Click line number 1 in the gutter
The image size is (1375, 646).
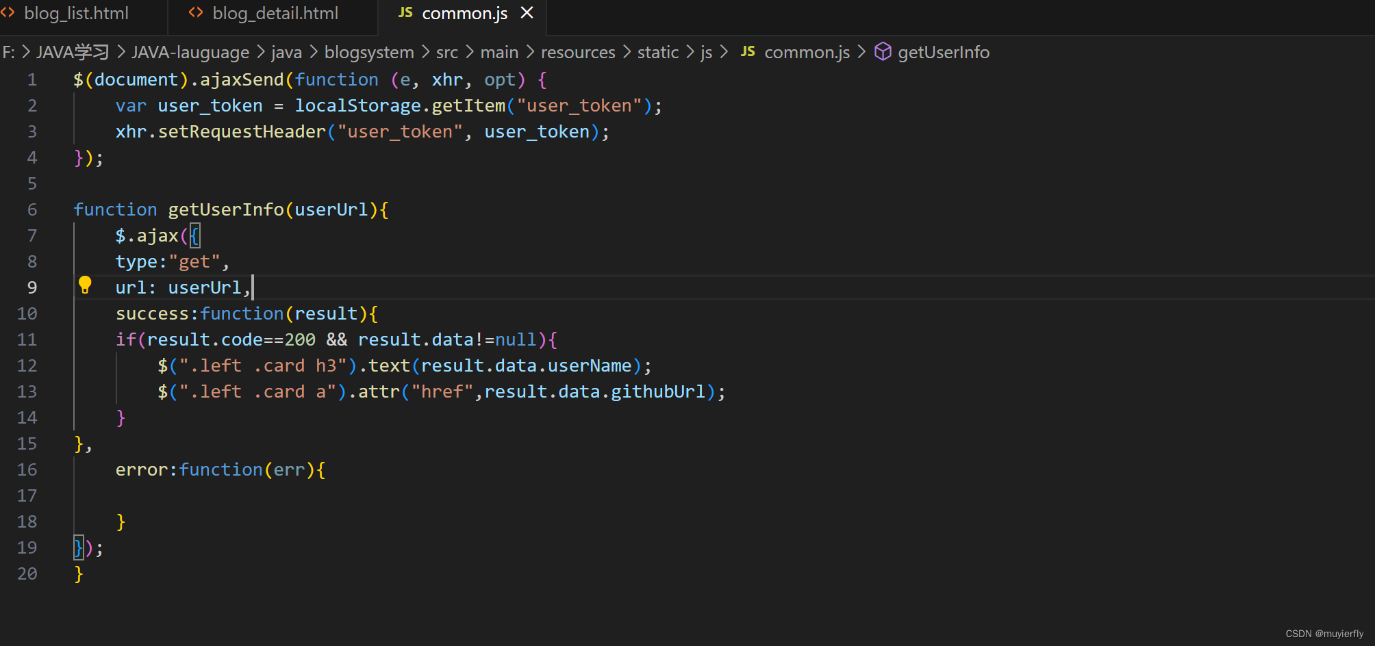[32, 80]
